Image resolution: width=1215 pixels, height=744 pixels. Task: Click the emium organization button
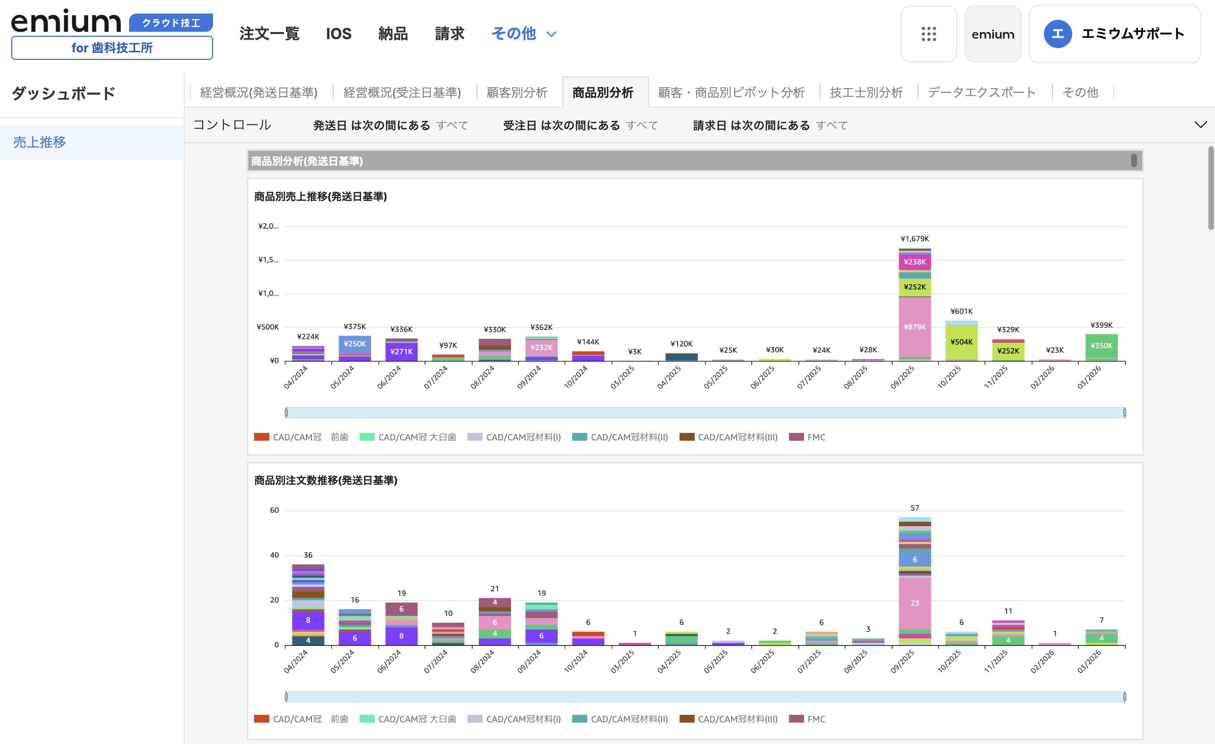(992, 33)
